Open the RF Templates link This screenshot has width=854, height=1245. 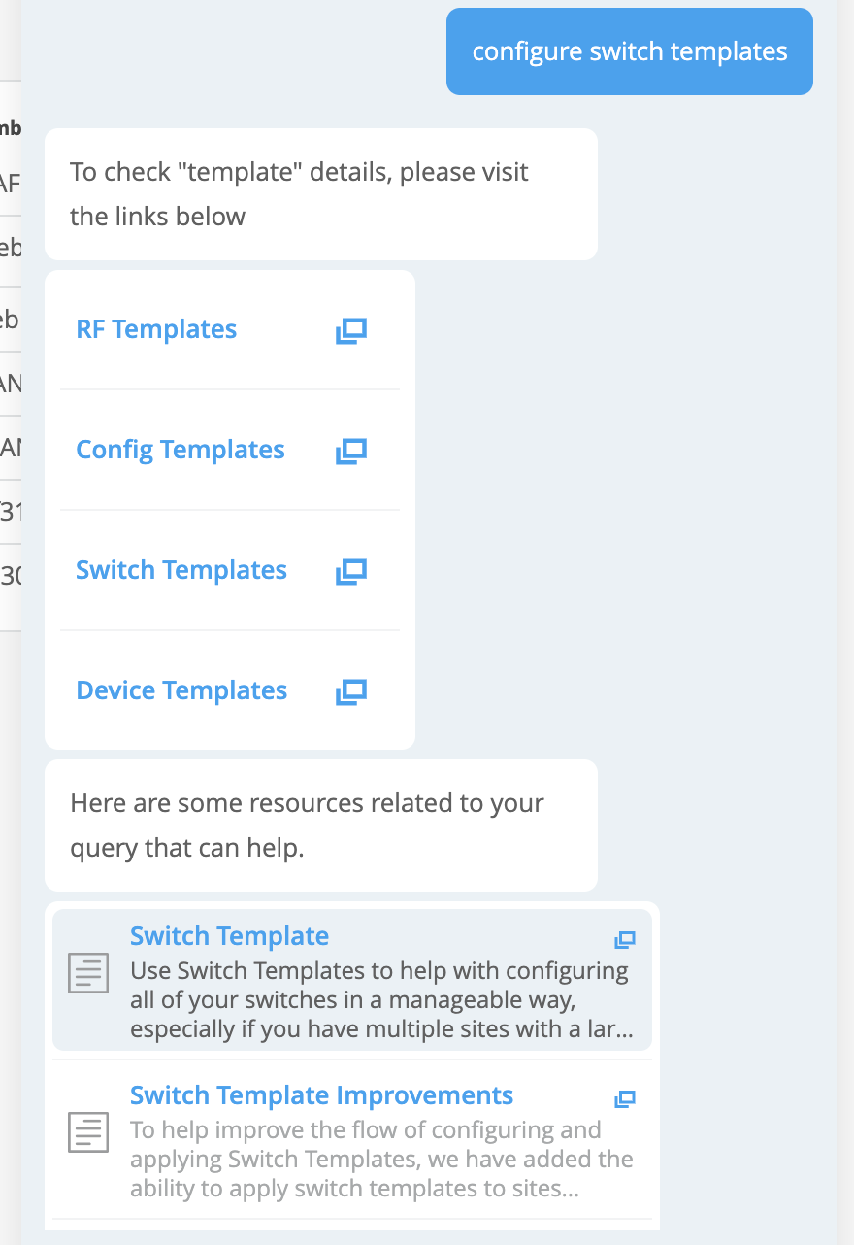click(x=156, y=330)
